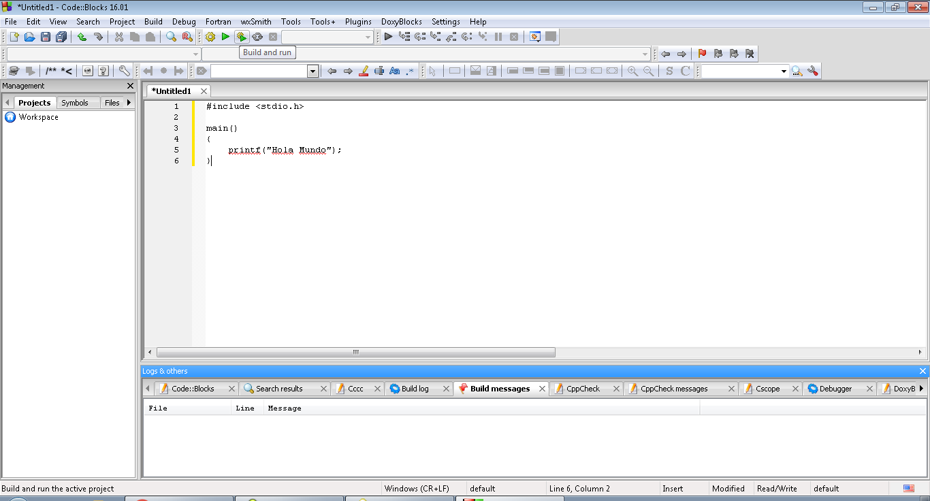
Task: Close the Management panel
Action: click(x=130, y=86)
